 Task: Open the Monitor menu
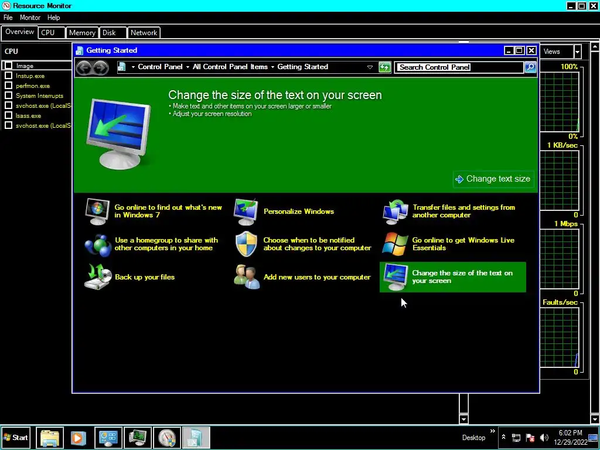pos(30,18)
